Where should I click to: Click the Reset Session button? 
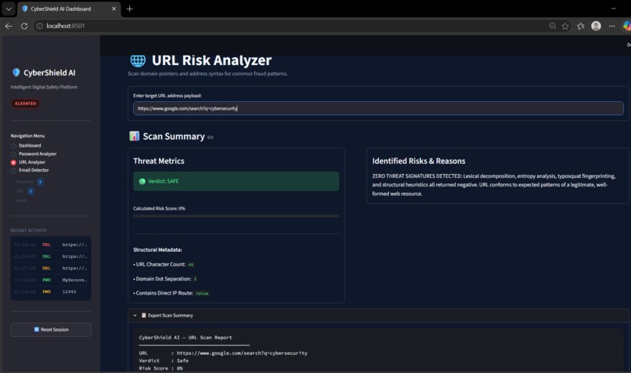(51, 329)
